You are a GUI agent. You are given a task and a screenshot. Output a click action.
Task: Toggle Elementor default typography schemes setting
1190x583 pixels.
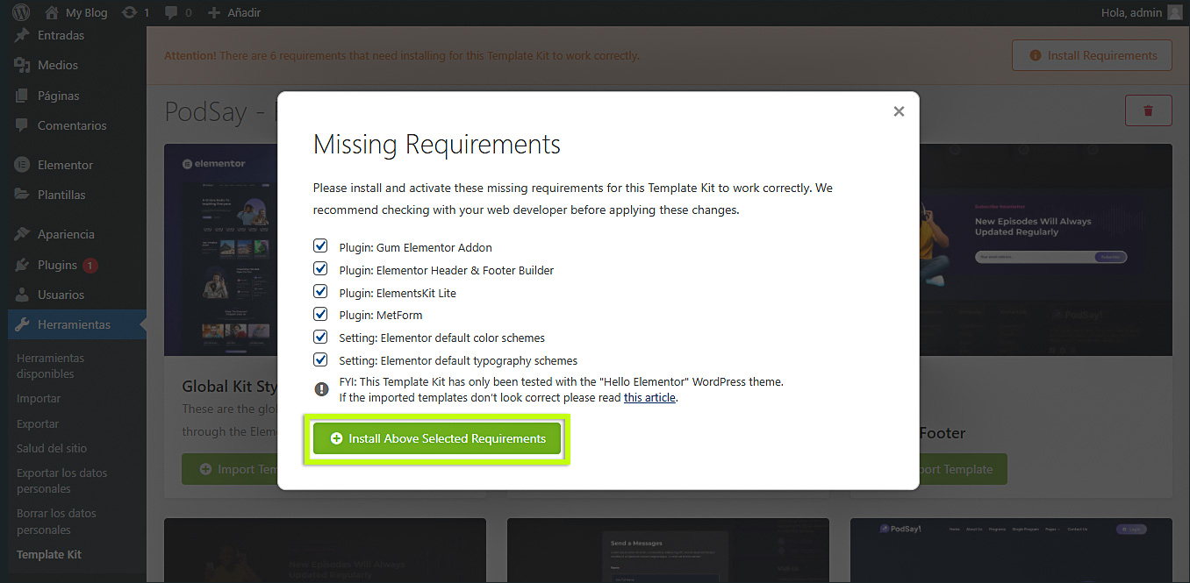pos(320,359)
